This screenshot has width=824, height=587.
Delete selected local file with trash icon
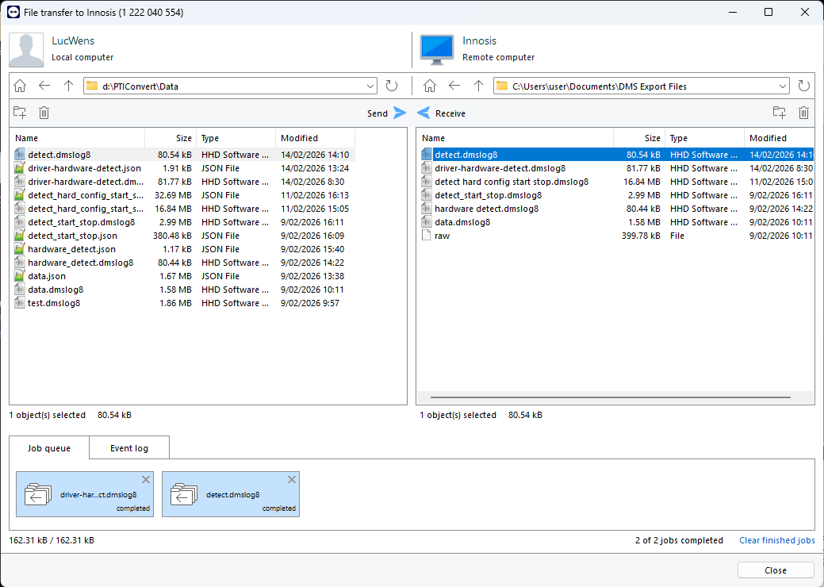pos(44,113)
